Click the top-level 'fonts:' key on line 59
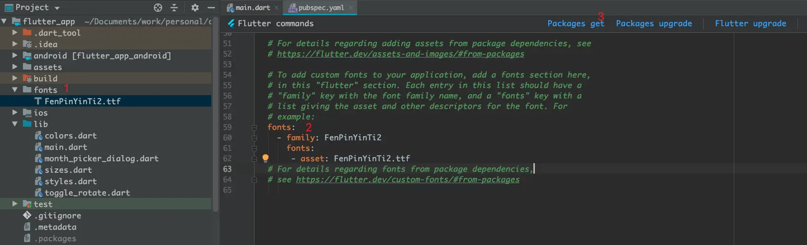 (281, 127)
